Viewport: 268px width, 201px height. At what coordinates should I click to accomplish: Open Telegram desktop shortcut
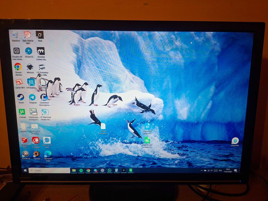pyautogui.click(x=32, y=98)
